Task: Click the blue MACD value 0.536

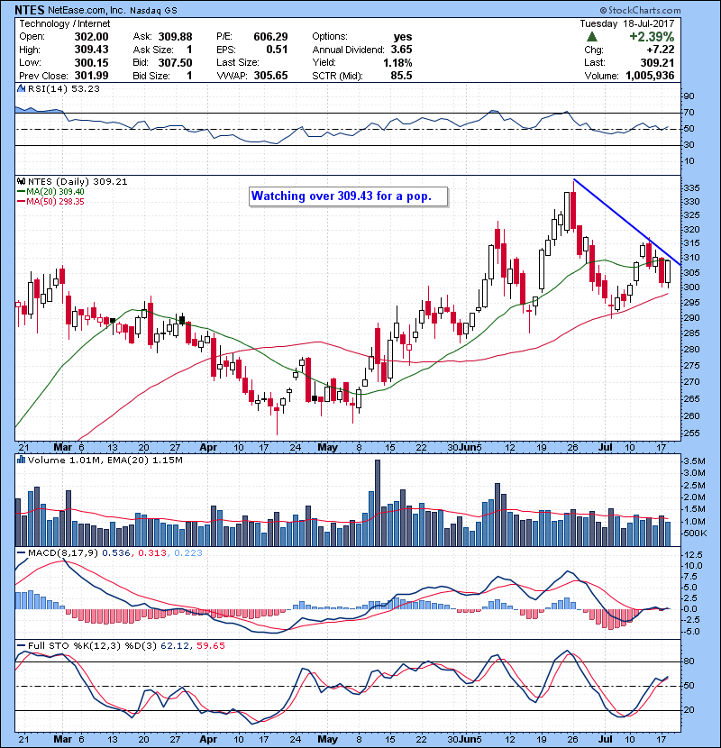Action: tap(116, 553)
